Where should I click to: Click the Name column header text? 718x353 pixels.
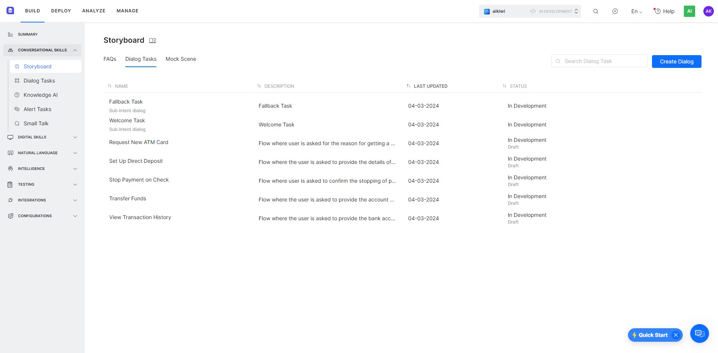[121, 86]
